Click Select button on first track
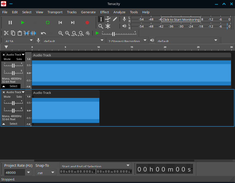235x183 pixels. 13,86
